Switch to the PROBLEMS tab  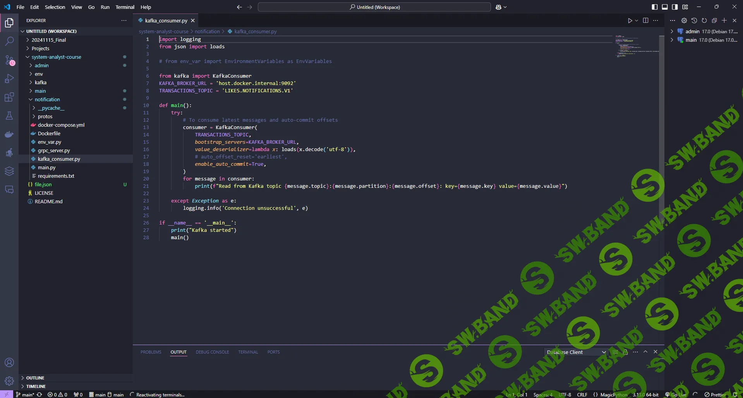(151, 352)
